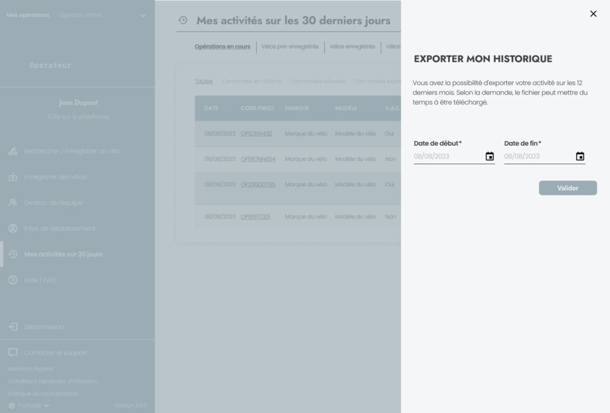Viewport: 610px width, 413px height.
Task: Open Mentions légales link
Action: point(31,369)
